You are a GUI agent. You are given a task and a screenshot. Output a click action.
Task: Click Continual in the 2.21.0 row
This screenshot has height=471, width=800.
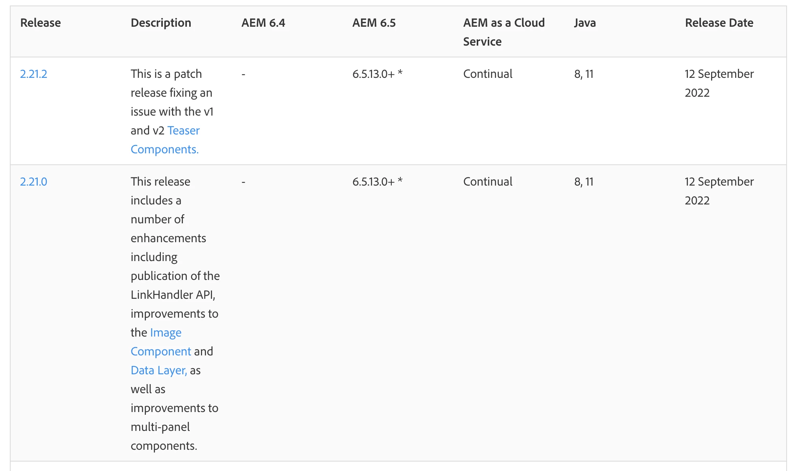pyautogui.click(x=487, y=182)
